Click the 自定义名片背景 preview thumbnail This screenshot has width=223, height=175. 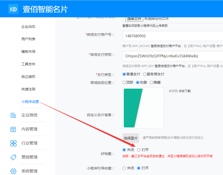(143, 108)
